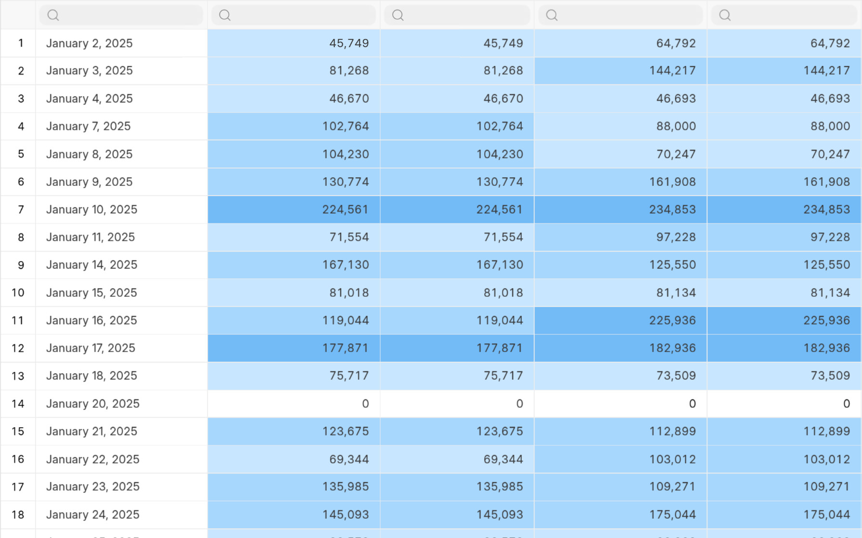The width and height of the screenshot is (862, 538).
Task: Select row number 10
Action: (18, 293)
